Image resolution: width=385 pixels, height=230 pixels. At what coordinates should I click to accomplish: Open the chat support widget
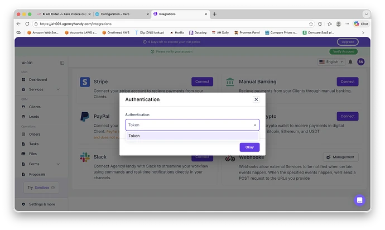coord(359,200)
